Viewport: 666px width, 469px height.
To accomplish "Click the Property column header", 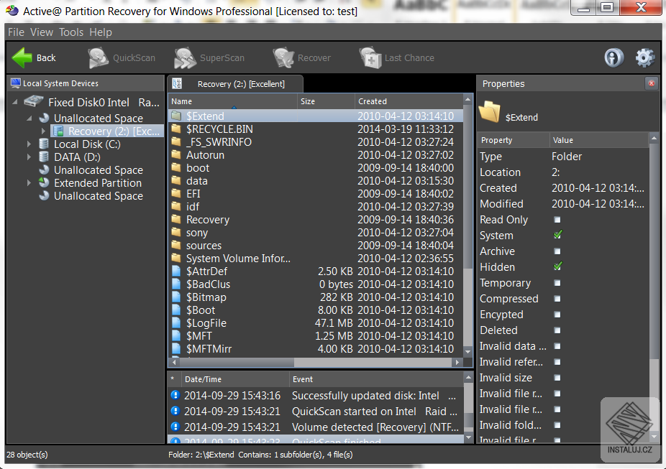I will [x=513, y=140].
